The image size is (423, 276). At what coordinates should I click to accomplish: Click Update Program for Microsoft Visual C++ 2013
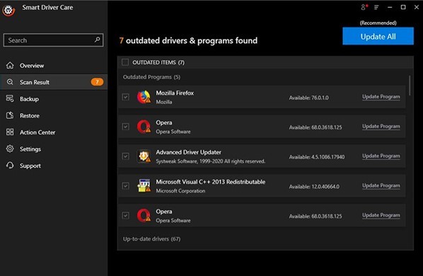381,185
